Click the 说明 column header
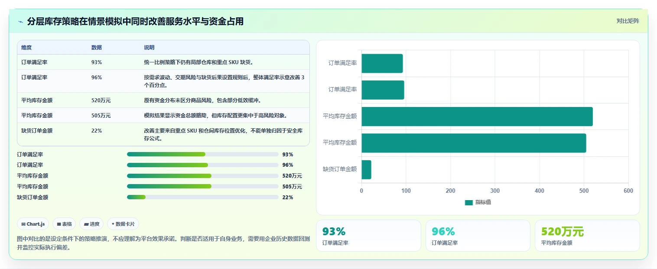Viewport: 657px width, 269px height. click(x=149, y=48)
